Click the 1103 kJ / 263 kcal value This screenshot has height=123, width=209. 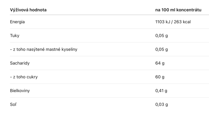pos(173,22)
